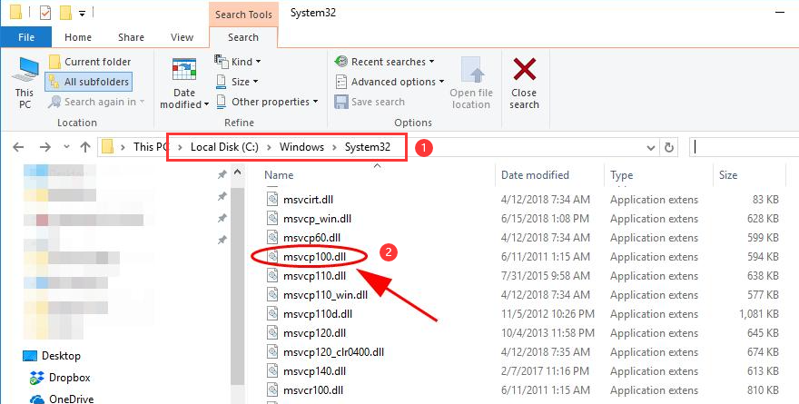Click System32 in the address path
The image size is (799, 404).
click(368, 147)
